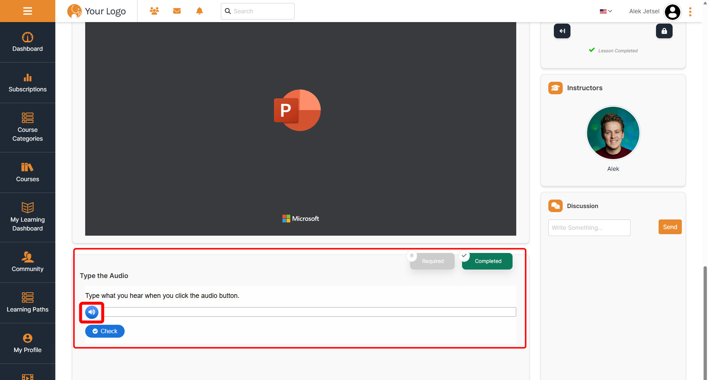
Task: Open the three-dot options menu
Action: coord(690,12)
